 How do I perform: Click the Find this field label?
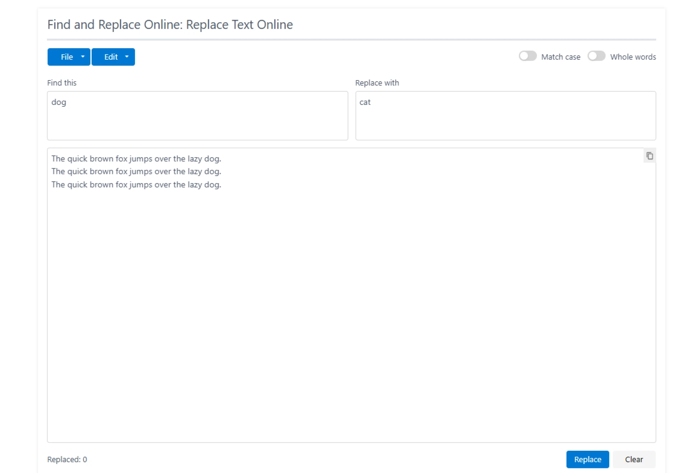62,83
